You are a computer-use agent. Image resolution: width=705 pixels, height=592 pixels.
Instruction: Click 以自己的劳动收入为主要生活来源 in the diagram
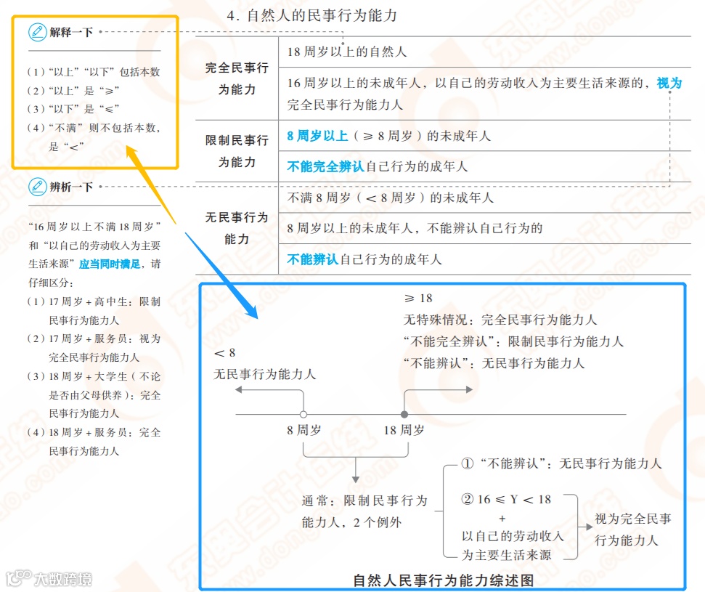(513, 546)
